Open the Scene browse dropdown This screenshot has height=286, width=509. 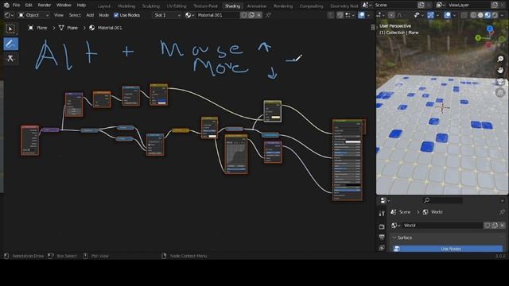tap(367, 5)
